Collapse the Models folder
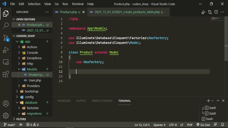Screen dimensions: 228x128 click(19, 69)
